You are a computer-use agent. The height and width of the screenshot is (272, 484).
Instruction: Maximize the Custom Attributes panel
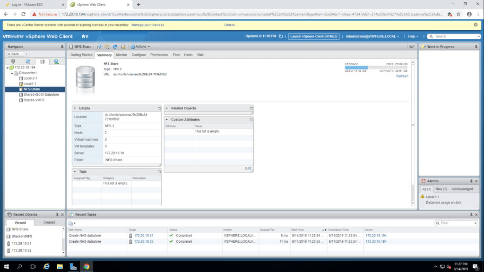[x=251, y=120]
